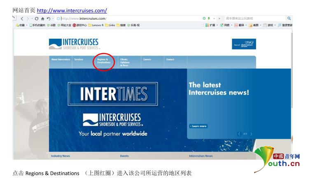Open the Industry News section link
The height and width of the screenshot is (179, 310).
60,156
